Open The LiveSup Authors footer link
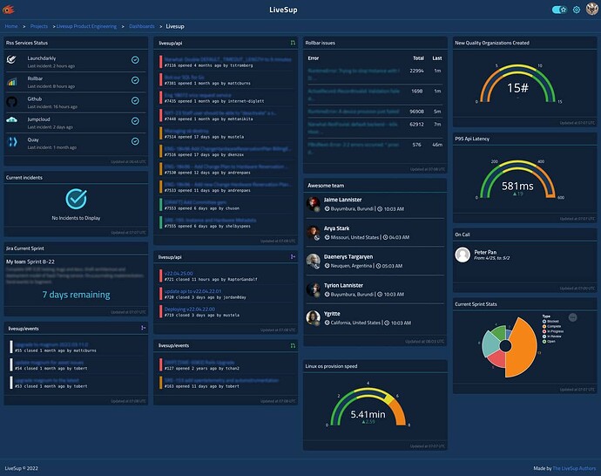Screen dimensions: 601x476 pyautogui.click(x=574, y=468)
